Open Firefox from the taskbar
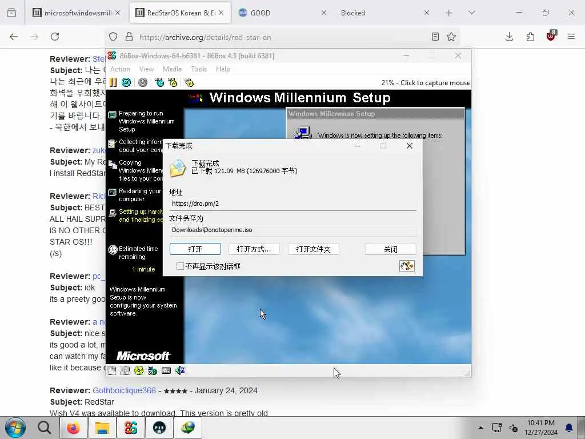 pyautogui.click(x=73, y=428)
